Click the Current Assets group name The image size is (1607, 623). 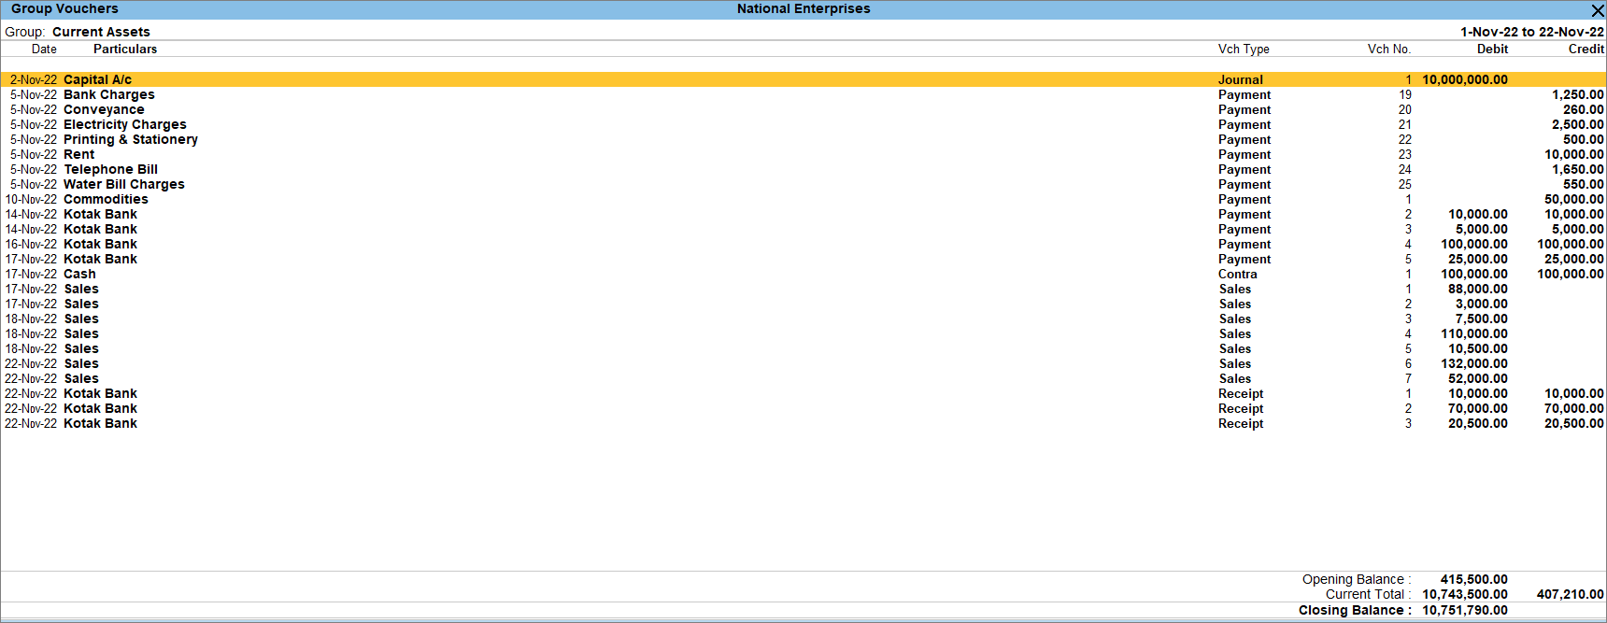101,32
